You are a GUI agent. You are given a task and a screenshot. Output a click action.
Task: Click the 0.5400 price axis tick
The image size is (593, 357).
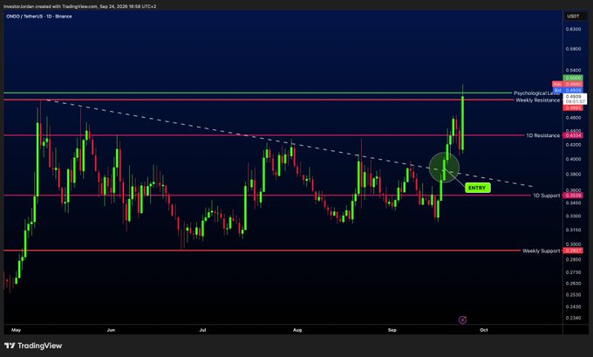coord(573,70)
